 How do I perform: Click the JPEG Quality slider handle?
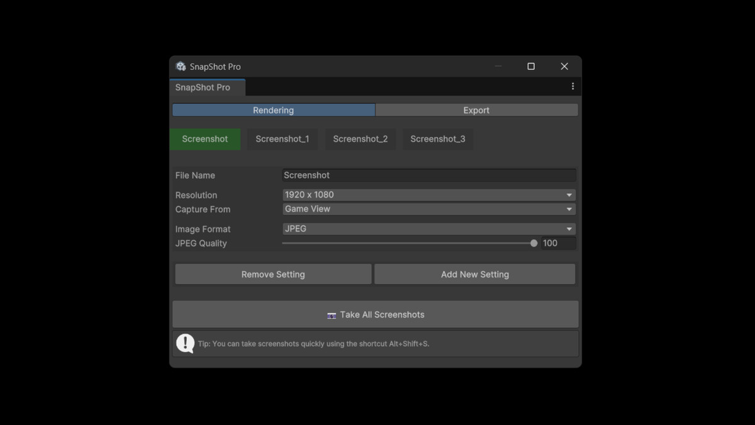[x=534, y=242]
